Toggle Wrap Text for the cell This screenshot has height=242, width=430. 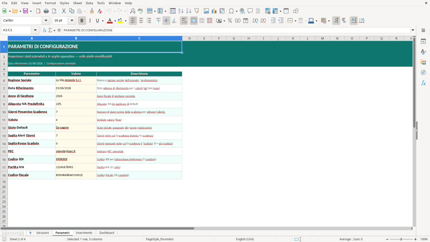point(184,21)
